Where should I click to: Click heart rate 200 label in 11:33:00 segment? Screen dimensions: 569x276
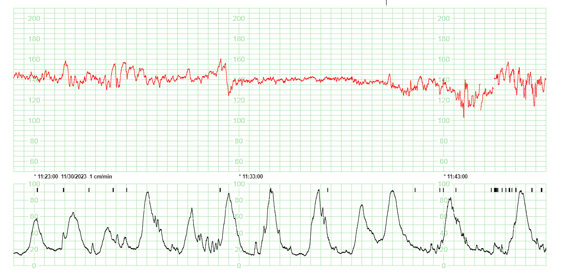[239, 18]
